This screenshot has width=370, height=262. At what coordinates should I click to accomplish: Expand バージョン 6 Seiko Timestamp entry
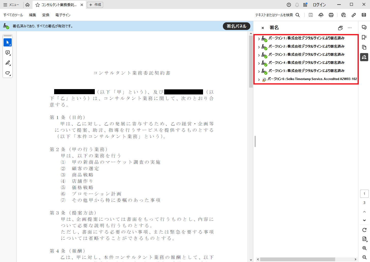tap(259, 79)
